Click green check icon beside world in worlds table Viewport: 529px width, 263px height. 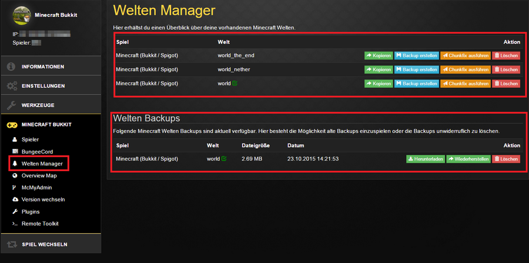tap(235, 83)
